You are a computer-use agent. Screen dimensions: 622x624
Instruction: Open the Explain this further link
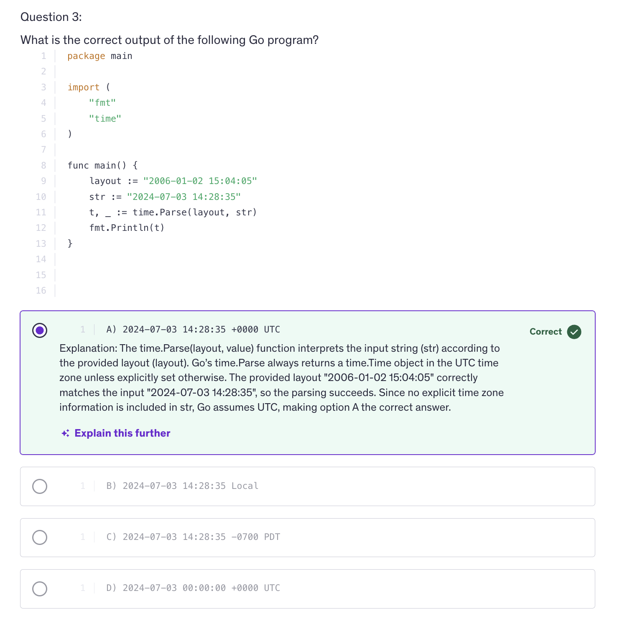[122, 433]
